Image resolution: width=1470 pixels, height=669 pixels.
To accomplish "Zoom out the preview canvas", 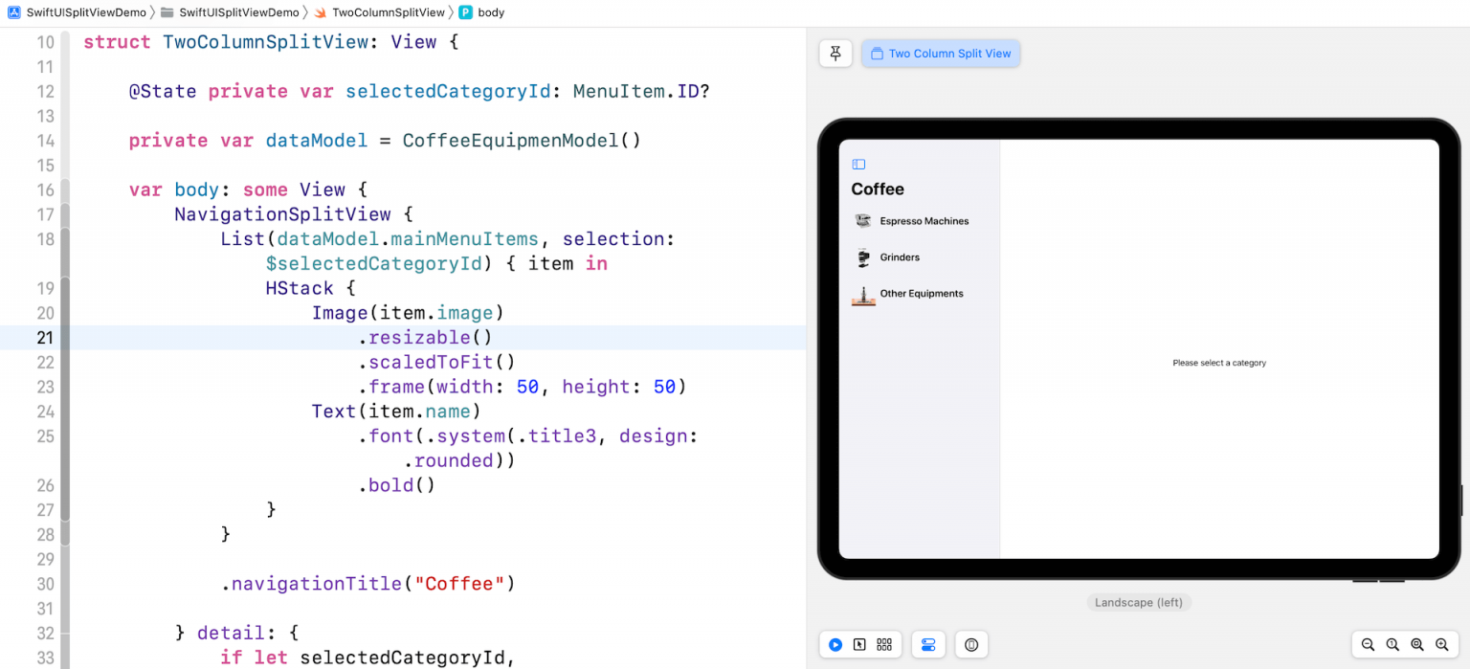I will (1369, 645).
